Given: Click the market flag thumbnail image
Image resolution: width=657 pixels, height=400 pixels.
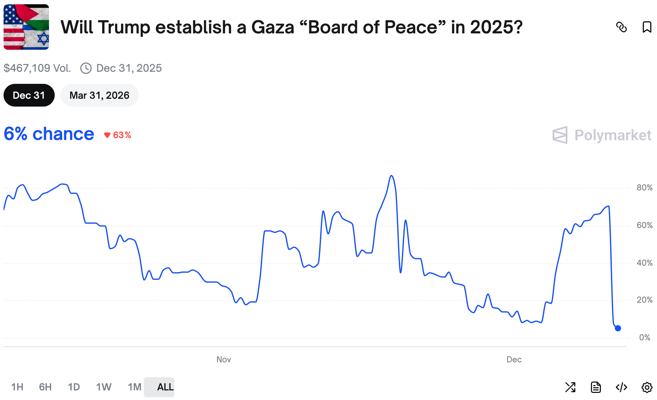Looking at the screenshot, I should tap(26, 27).
